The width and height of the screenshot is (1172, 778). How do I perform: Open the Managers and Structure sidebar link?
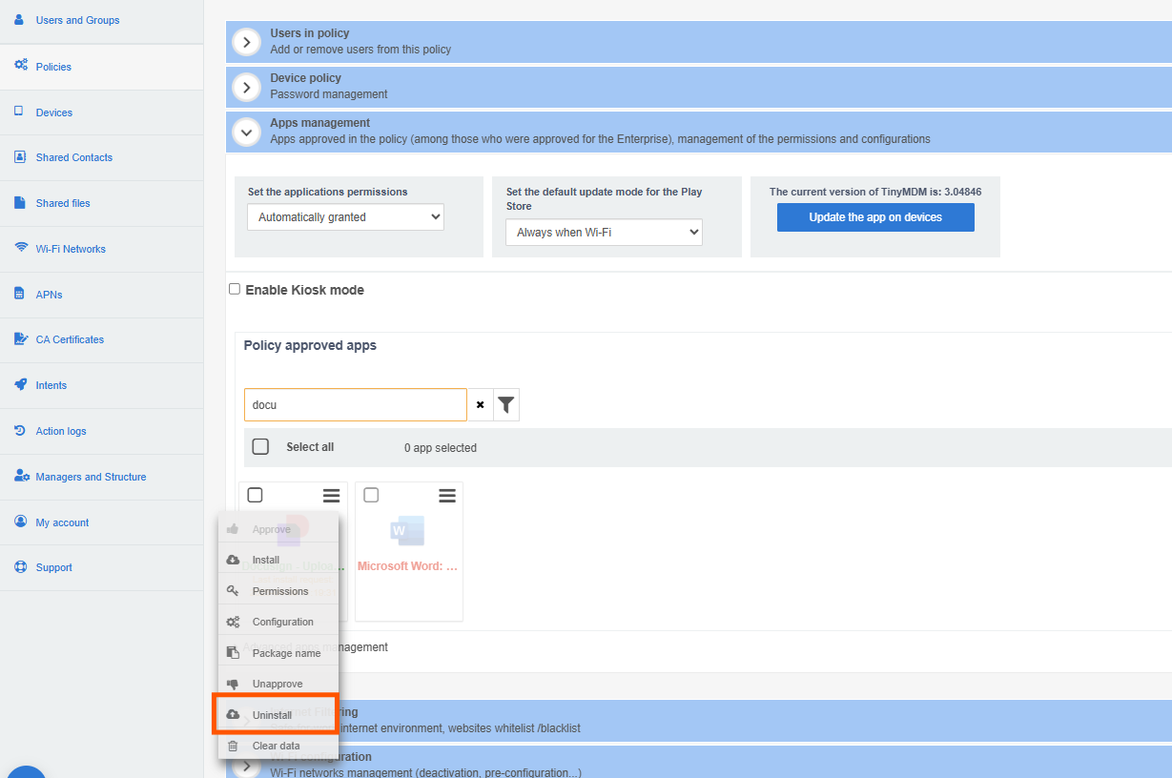pos(91,477)
